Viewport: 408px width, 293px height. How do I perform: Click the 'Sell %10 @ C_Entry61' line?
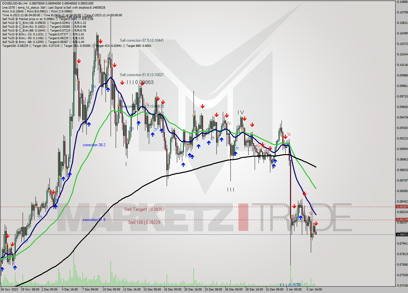click(x=44, y=26)
